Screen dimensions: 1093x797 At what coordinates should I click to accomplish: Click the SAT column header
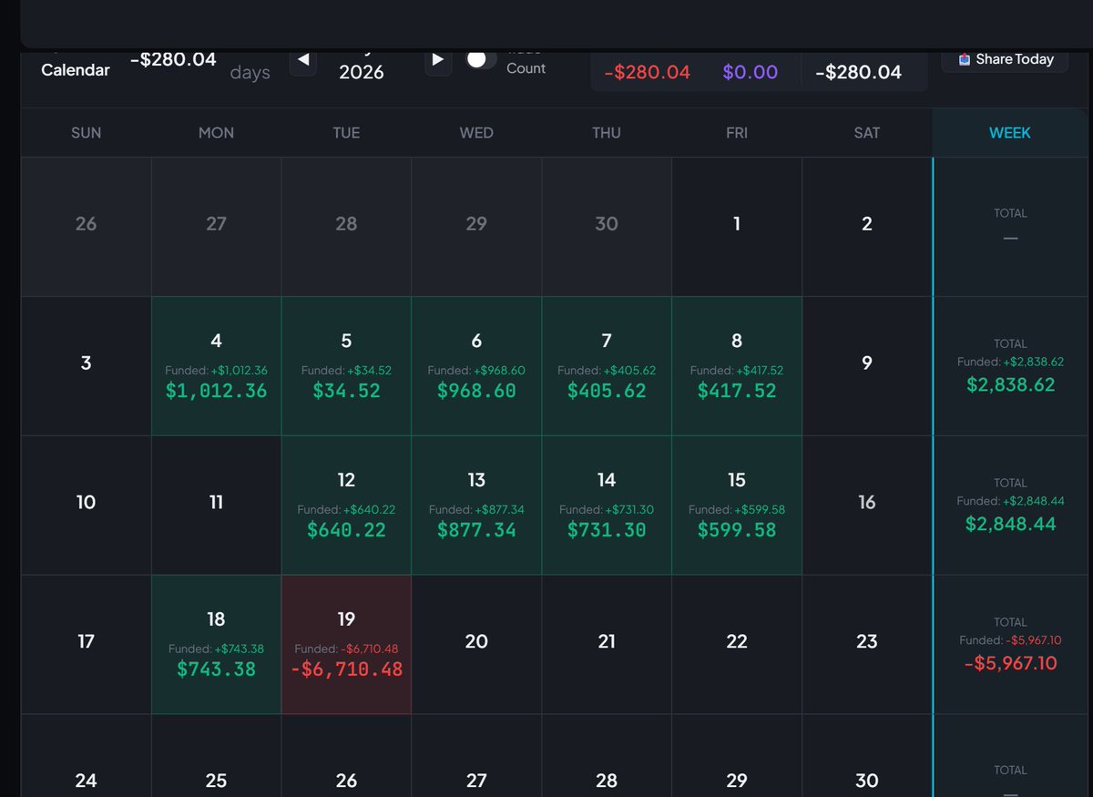pos(867,133)
